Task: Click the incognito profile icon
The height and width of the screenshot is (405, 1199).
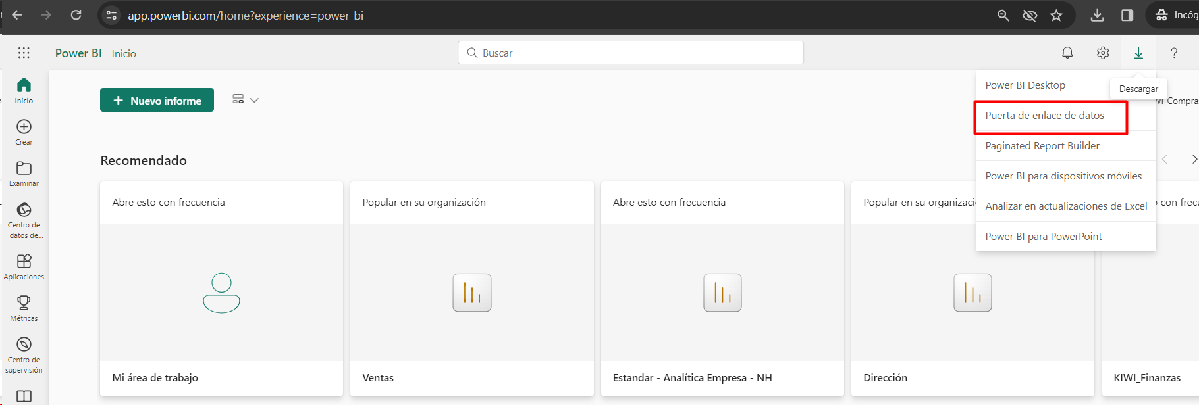Action: tap(1161, 15)
